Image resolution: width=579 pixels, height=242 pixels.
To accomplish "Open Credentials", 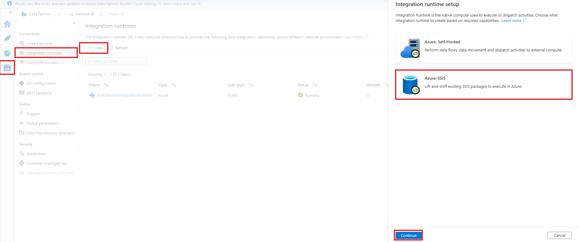I will (x=36, y=154).
